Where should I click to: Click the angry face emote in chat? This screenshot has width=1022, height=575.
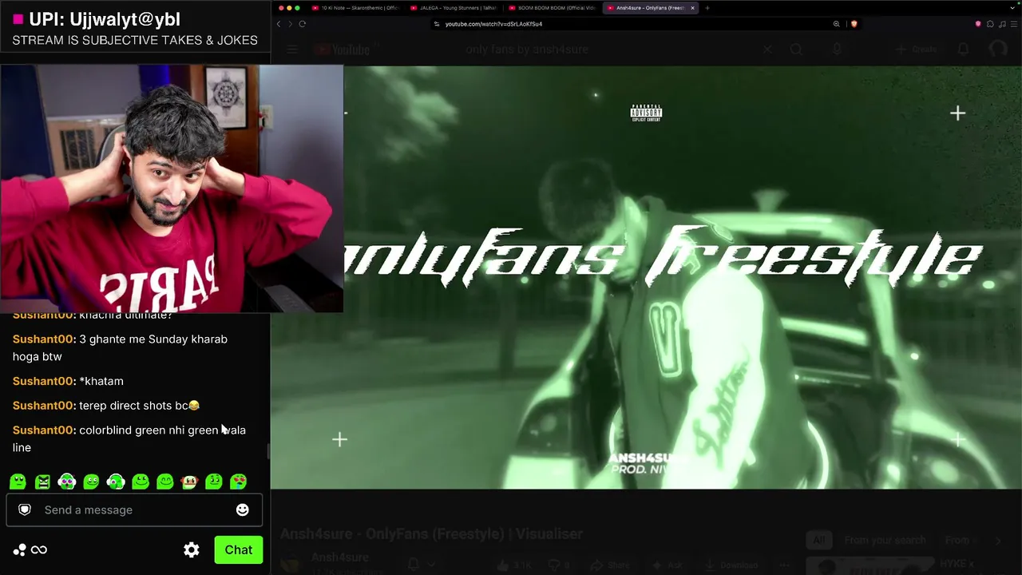coord(42,482)
